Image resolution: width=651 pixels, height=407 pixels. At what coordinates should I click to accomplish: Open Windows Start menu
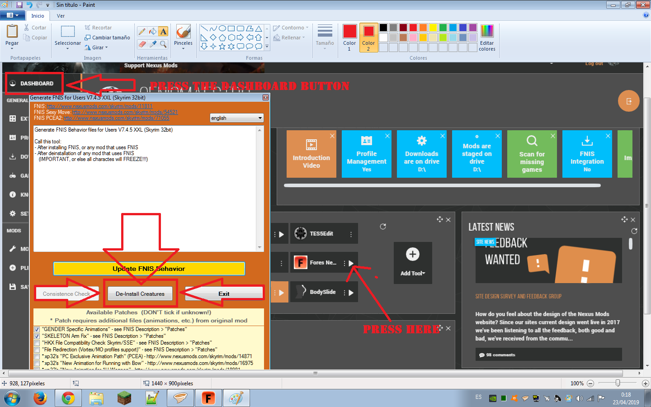coord(12,398)
